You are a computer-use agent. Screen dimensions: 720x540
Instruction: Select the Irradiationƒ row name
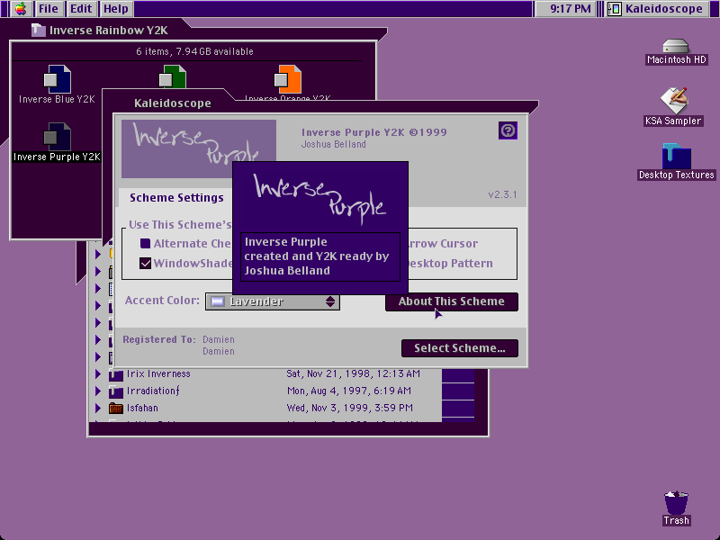pos(153,391)
